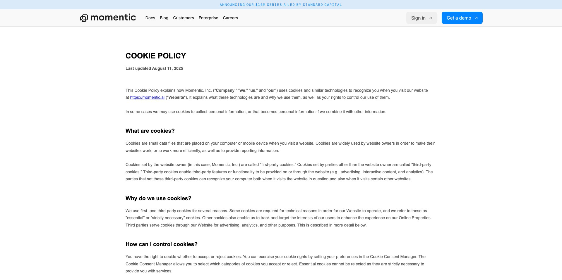Click the 'How can I control cookies?' heading

[162, 244]
